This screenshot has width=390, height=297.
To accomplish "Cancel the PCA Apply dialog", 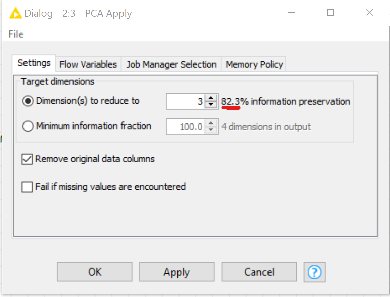I will click(259, 271).
